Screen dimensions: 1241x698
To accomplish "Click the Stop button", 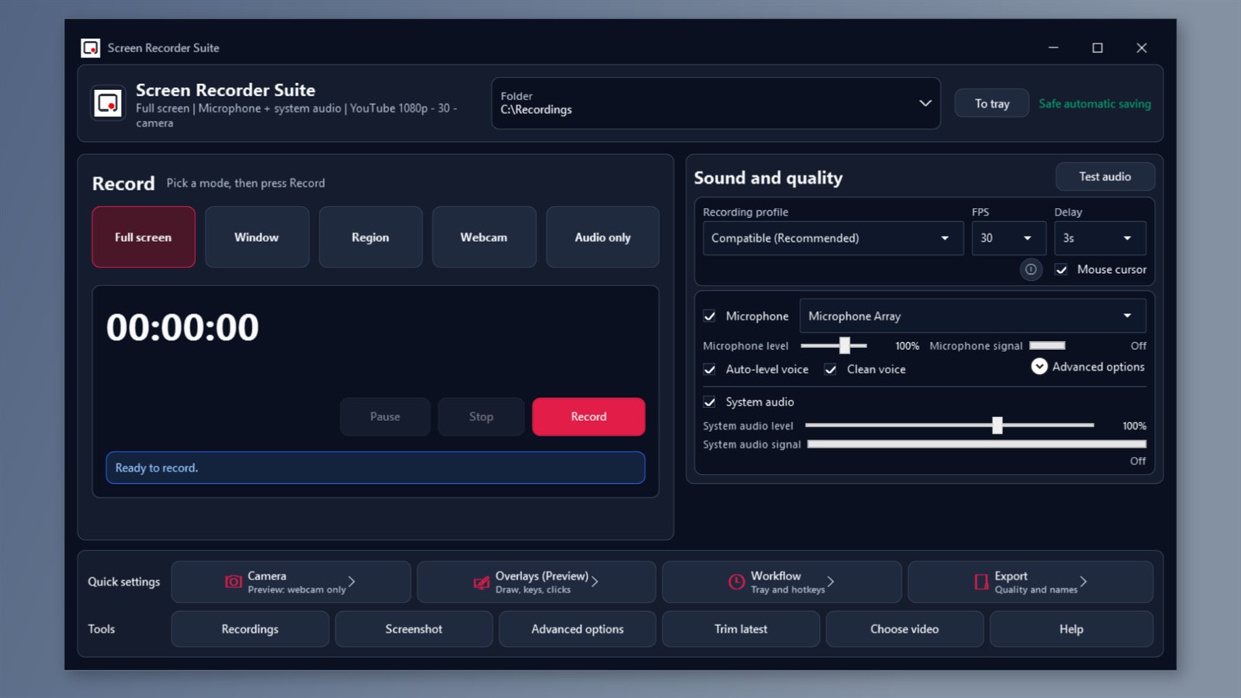I will [x=481, y=416].
